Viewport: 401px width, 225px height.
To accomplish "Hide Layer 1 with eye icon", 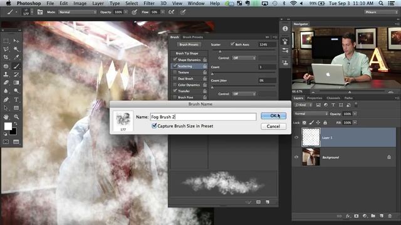I will coord(296,137).
